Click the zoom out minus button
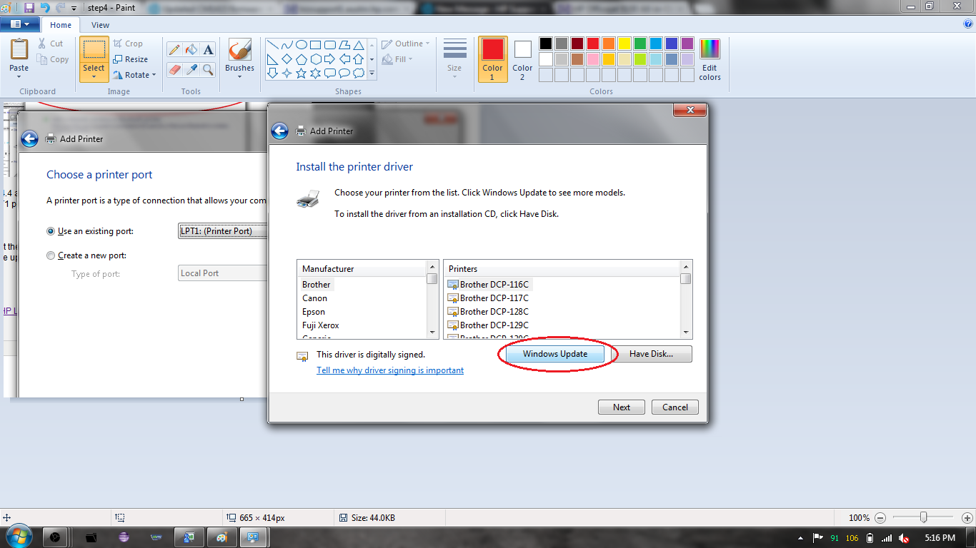Viewport: 976px width, 548px height. [880, 517]
